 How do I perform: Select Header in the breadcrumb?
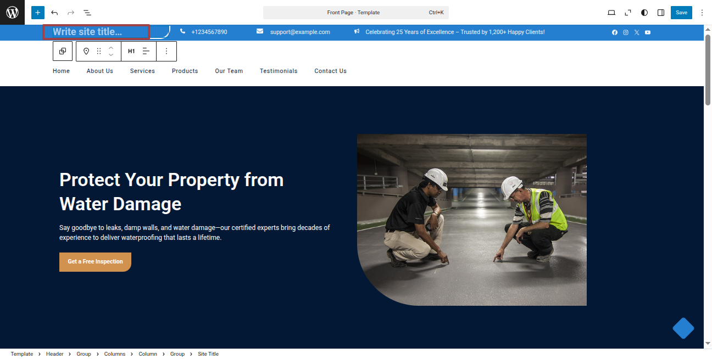point(55,354)
